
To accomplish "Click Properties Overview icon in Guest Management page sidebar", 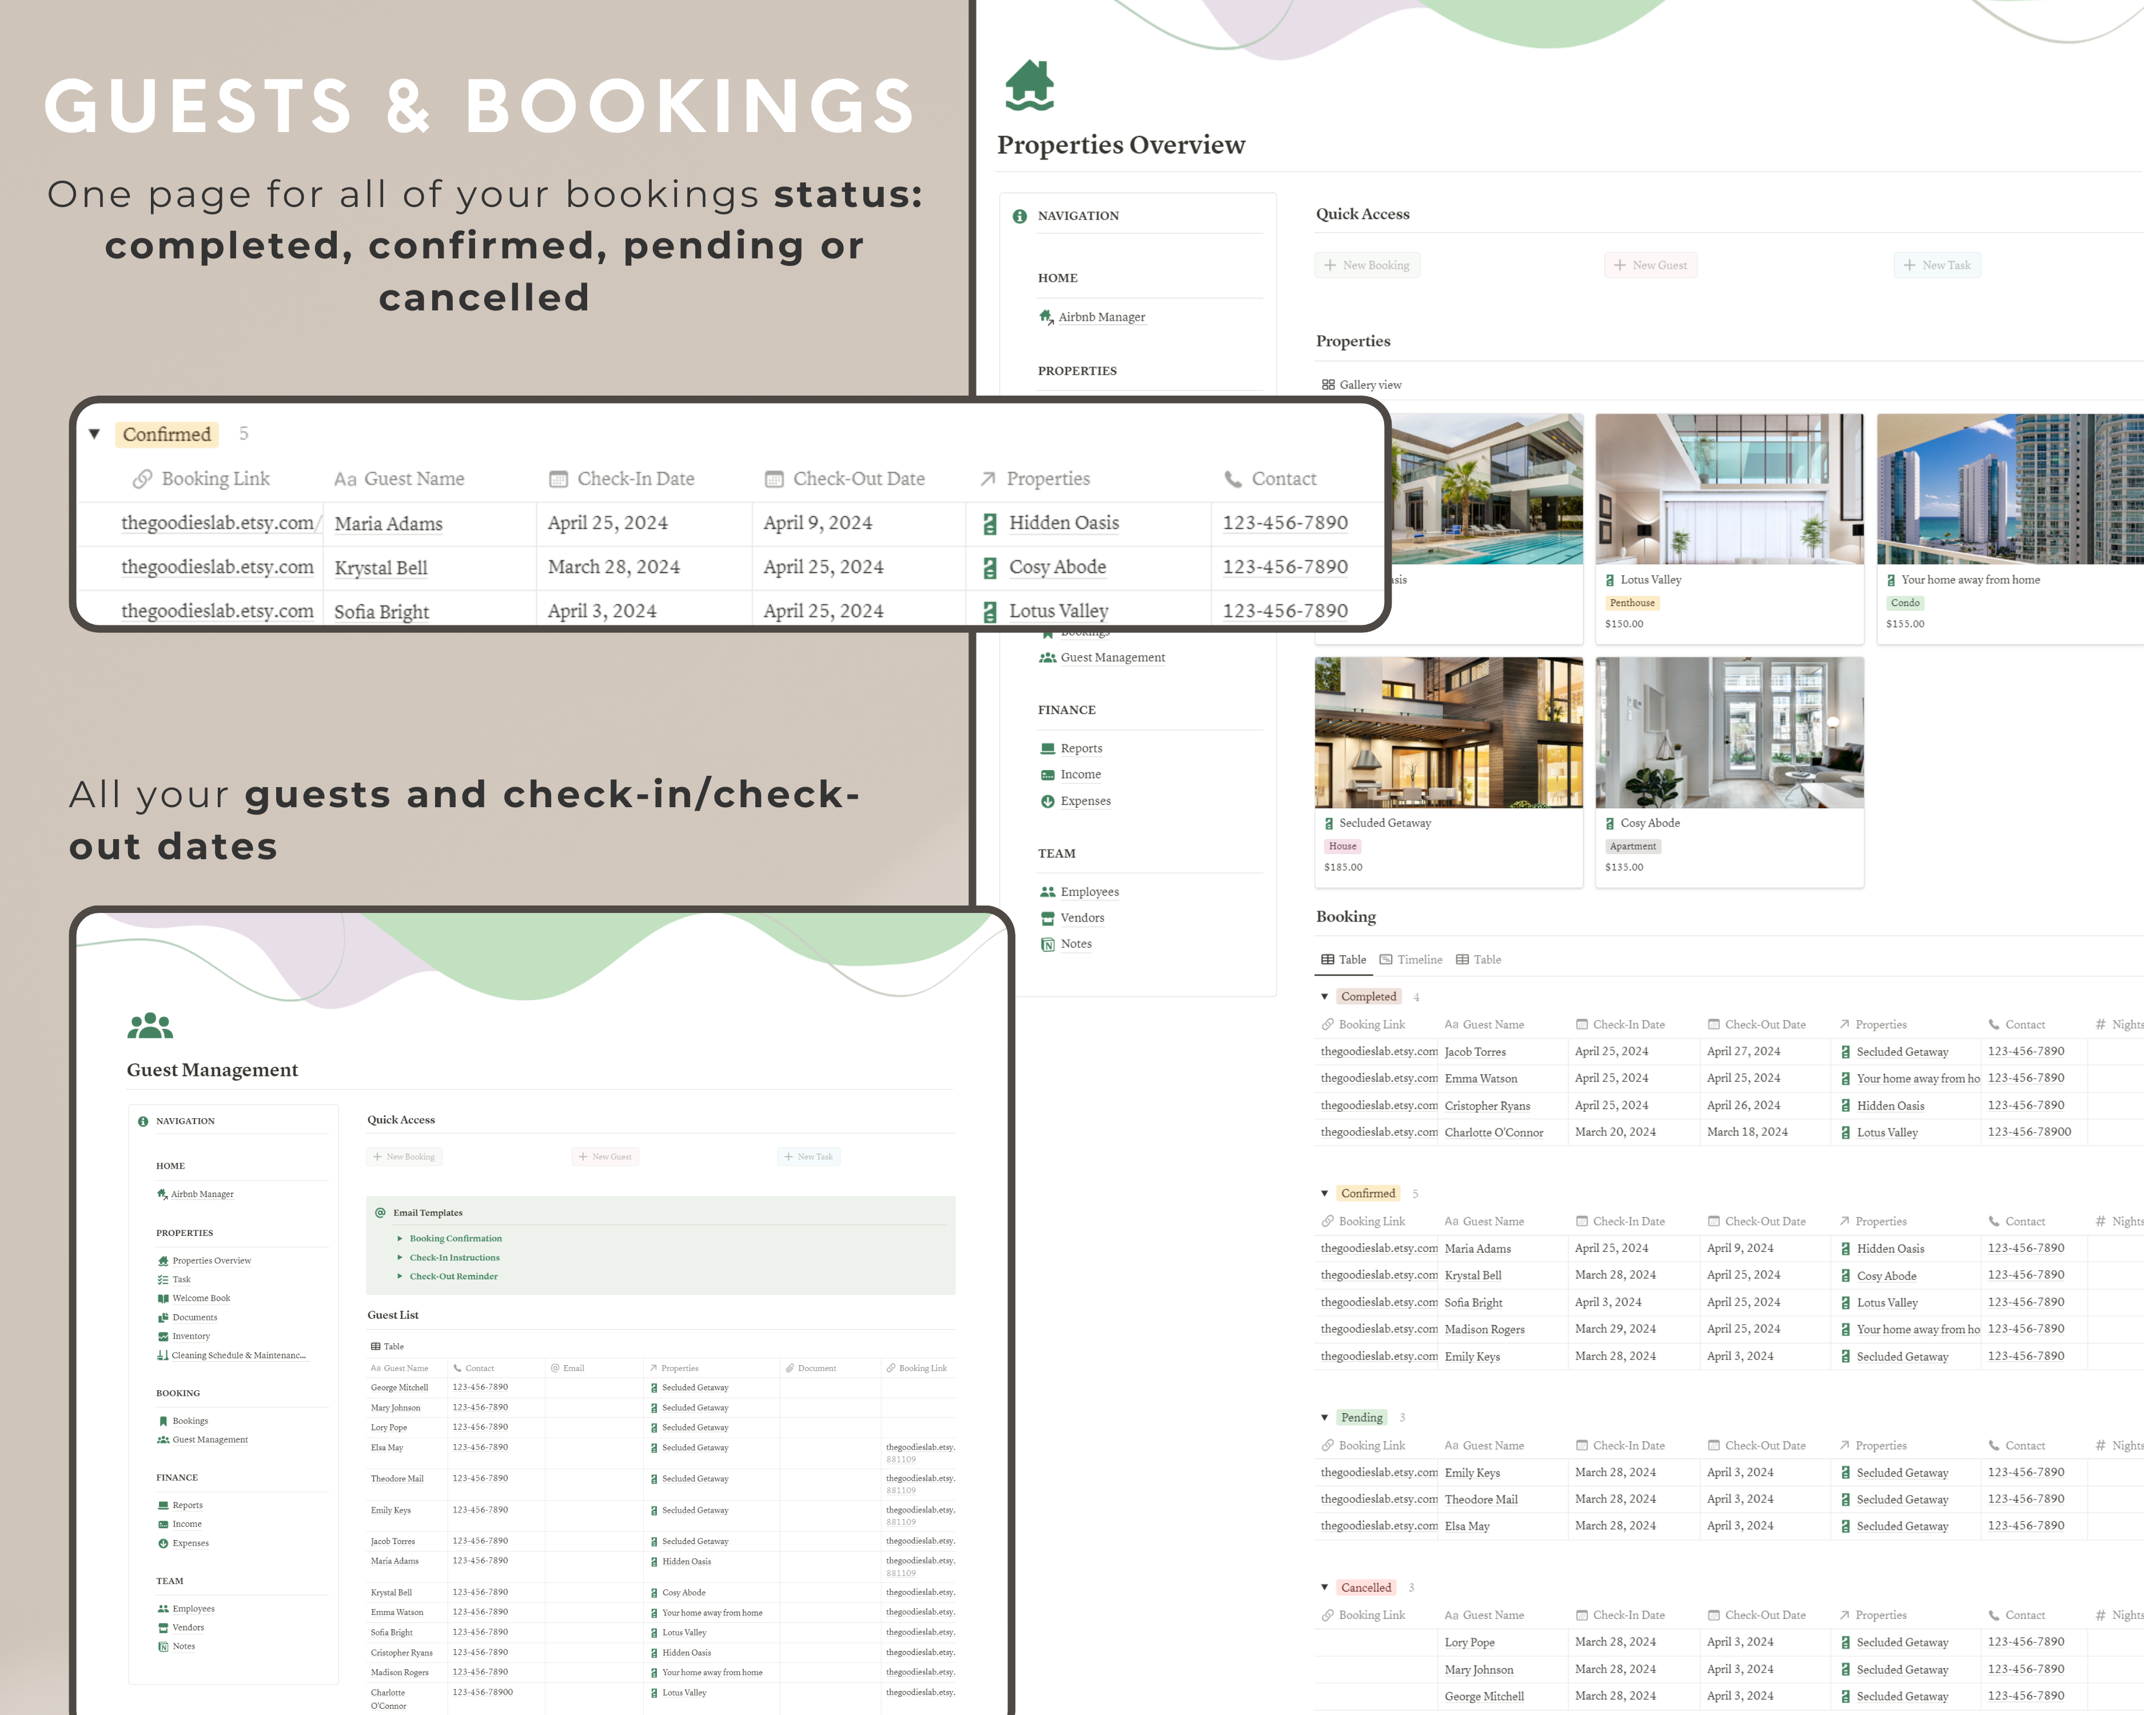I will [x=163, y=1261].
